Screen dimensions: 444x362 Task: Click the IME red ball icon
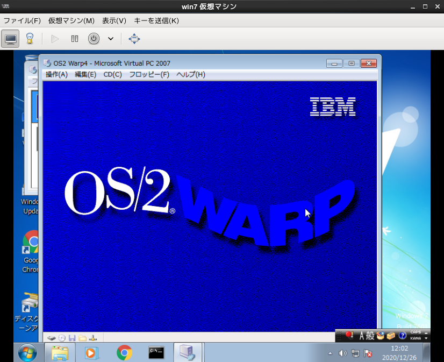tap(349, 336)
